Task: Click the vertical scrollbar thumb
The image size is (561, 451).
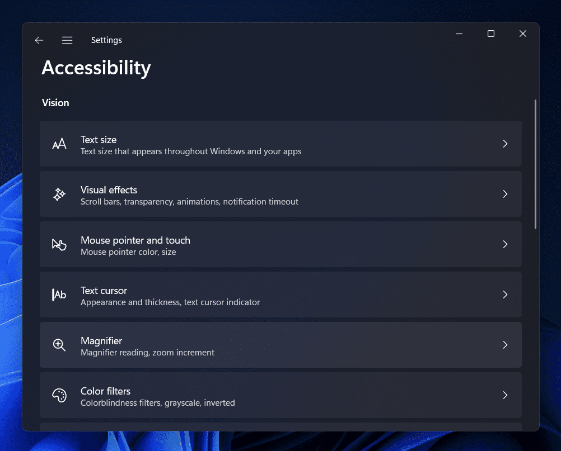Action: point(536,164)
